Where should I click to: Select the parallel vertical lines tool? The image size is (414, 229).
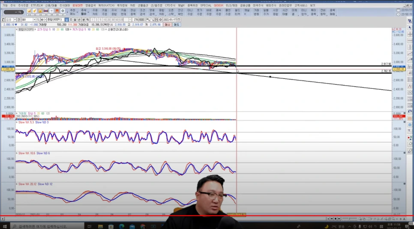(410, 79)
